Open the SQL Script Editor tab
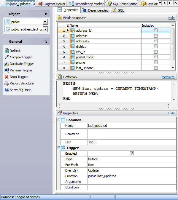Screen dimensions: 178x200 tap(122, 4)
